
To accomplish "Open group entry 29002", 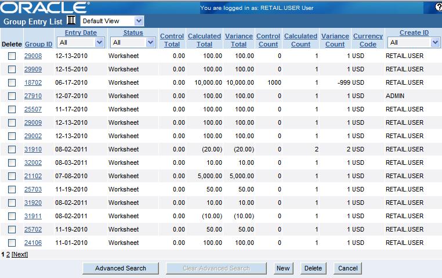I will click(33, 136).
